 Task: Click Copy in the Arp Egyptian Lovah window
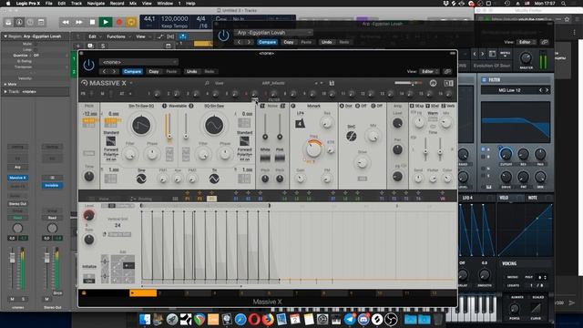tap(289, 42)
